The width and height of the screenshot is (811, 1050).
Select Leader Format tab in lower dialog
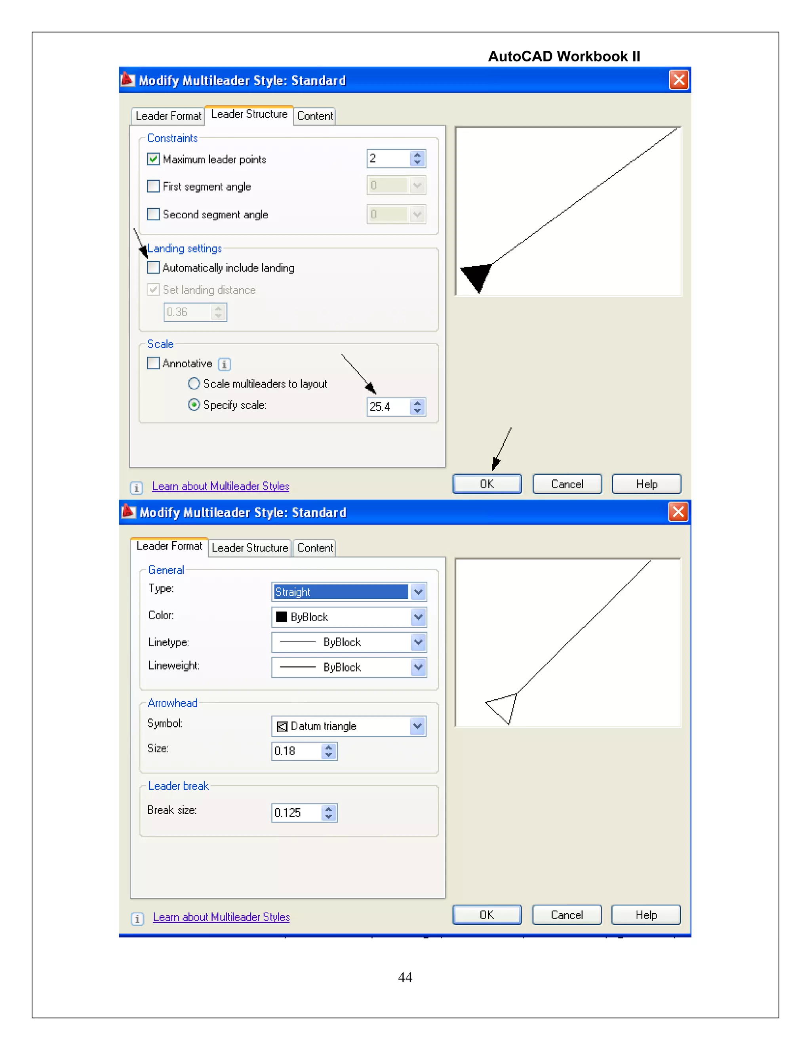click(x=169, y=546)
